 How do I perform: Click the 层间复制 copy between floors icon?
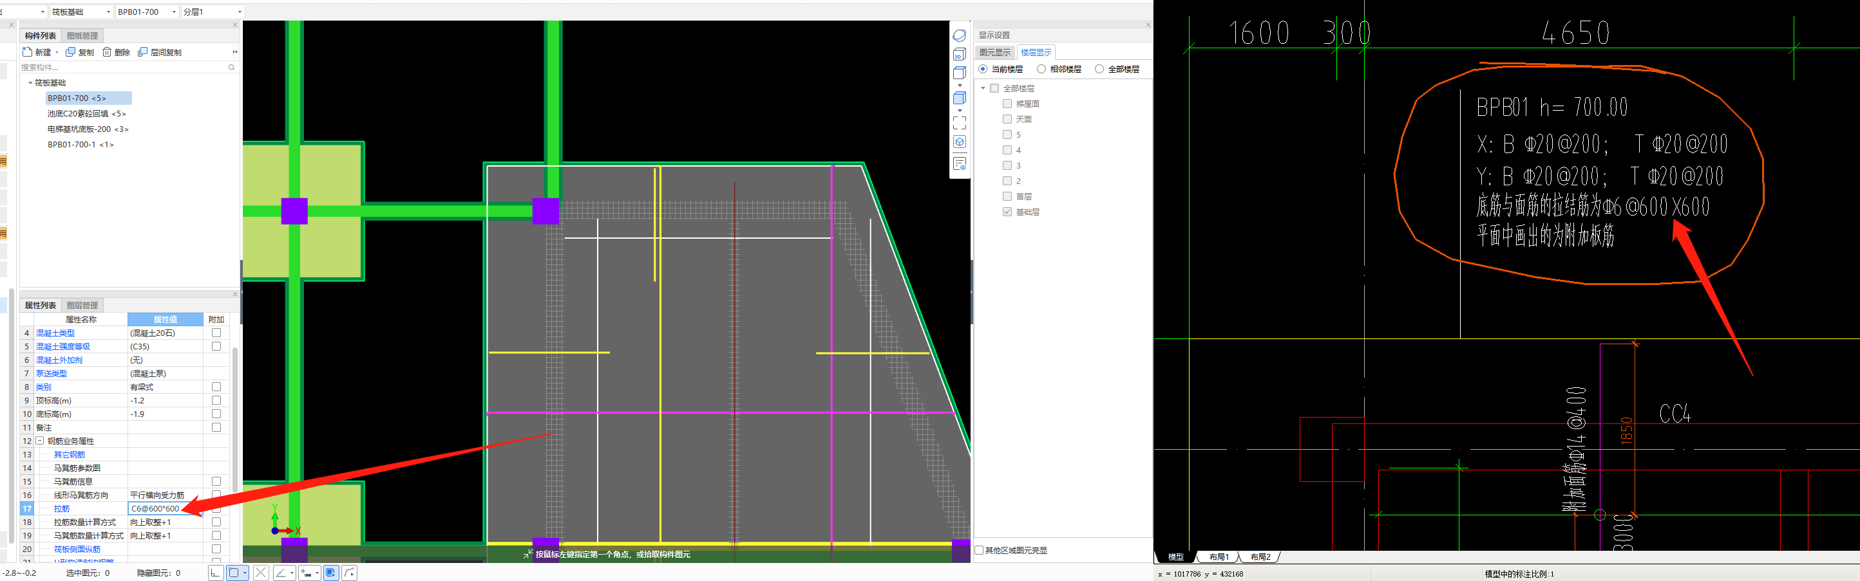[142, 52]
